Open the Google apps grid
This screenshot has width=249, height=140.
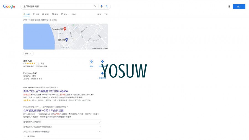tap(229, 6)
